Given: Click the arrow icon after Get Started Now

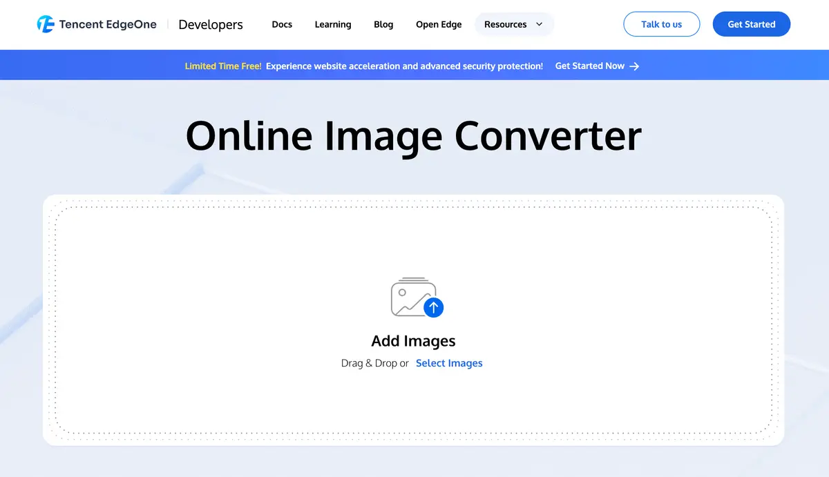Looking at the screenshot, I should [634, 66].
